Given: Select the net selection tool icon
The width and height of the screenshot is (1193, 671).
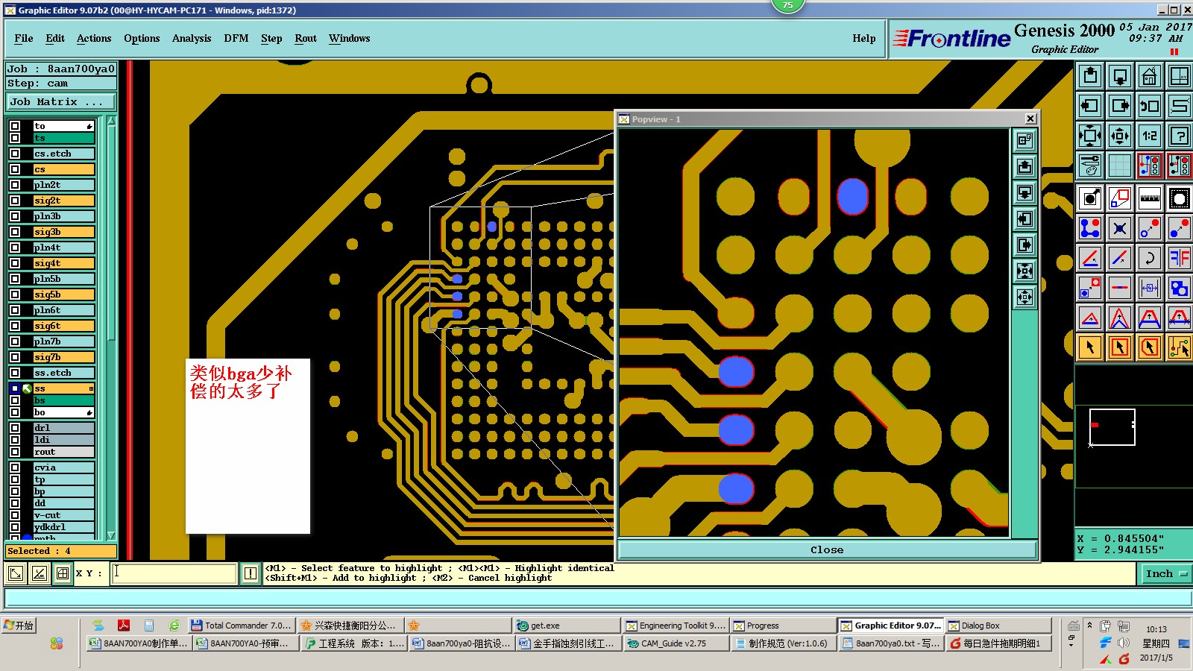Looking at the screenshot, I should (x=1180, y=347).
